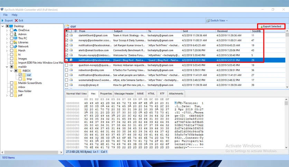Select the 'Import EDB File into Window Live Mail' folder
Viewport: 289px width, 167px height.
40,62
